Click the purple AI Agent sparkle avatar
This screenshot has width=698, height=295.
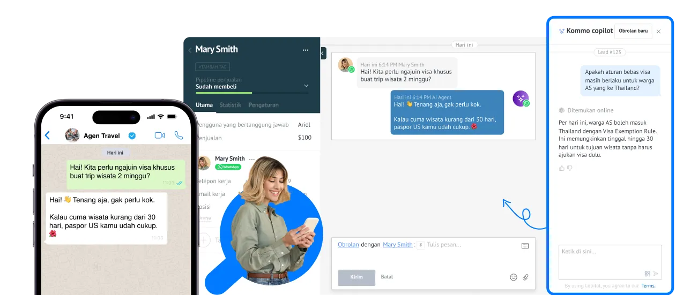click(x=521, y=99)
